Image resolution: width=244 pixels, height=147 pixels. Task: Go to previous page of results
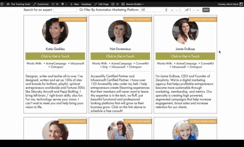(x=176, y=10)
